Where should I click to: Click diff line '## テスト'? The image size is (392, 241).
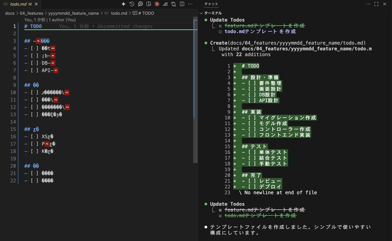[x=254, y=147]
